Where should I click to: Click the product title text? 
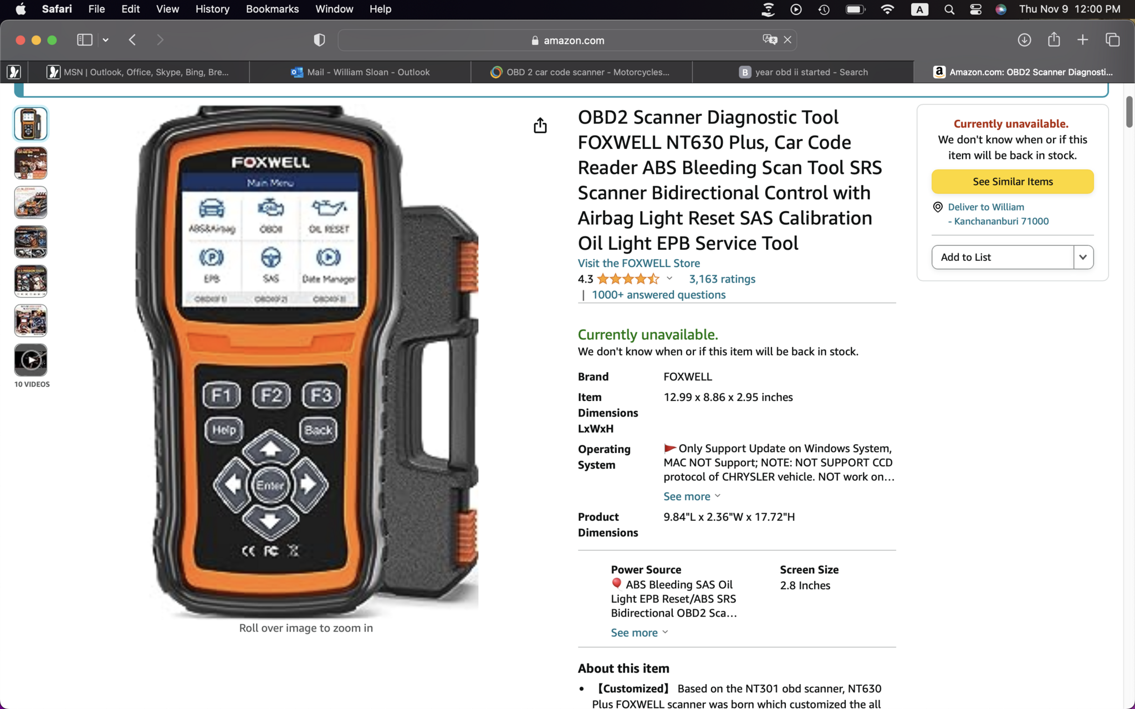pyautogui.click(x=729, y=180)
